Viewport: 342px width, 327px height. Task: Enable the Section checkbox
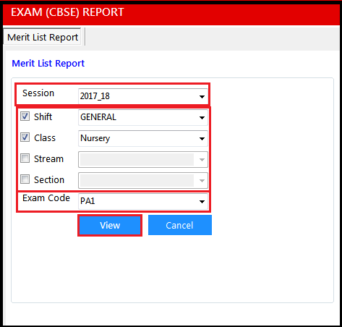(25, 179)
